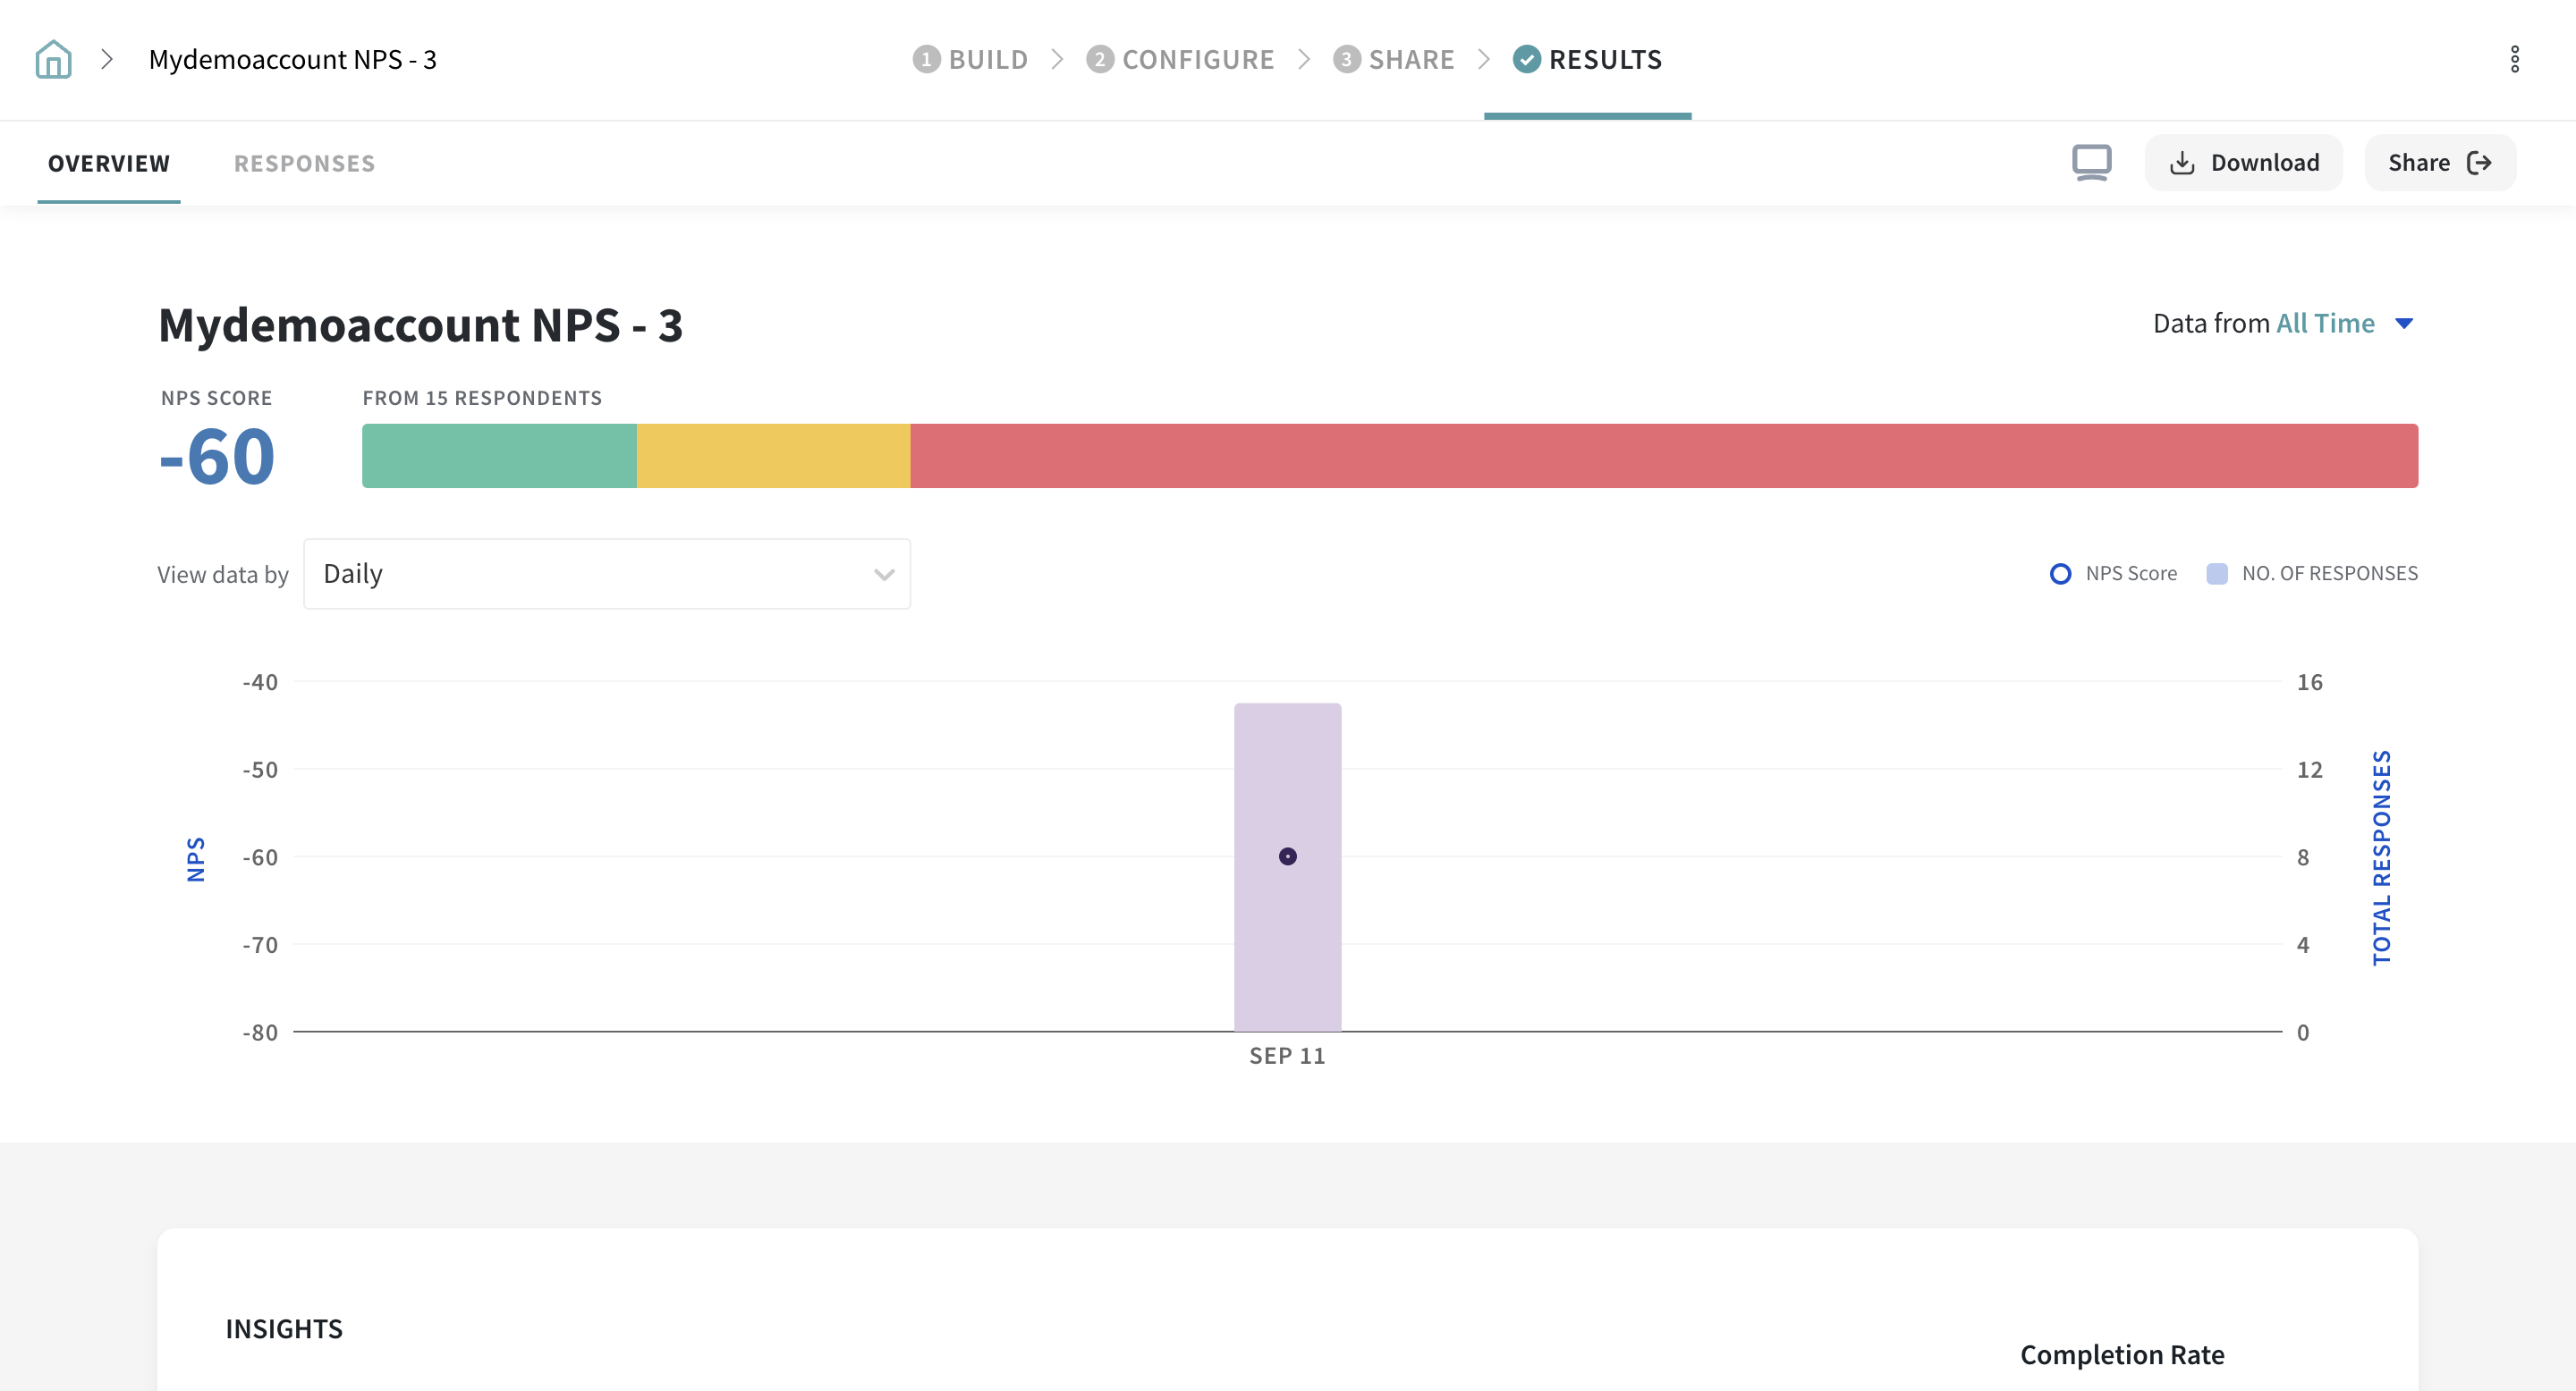Click the Build step number icon
This screenshot has height=1391, width=2576.
tap(926, 60)
